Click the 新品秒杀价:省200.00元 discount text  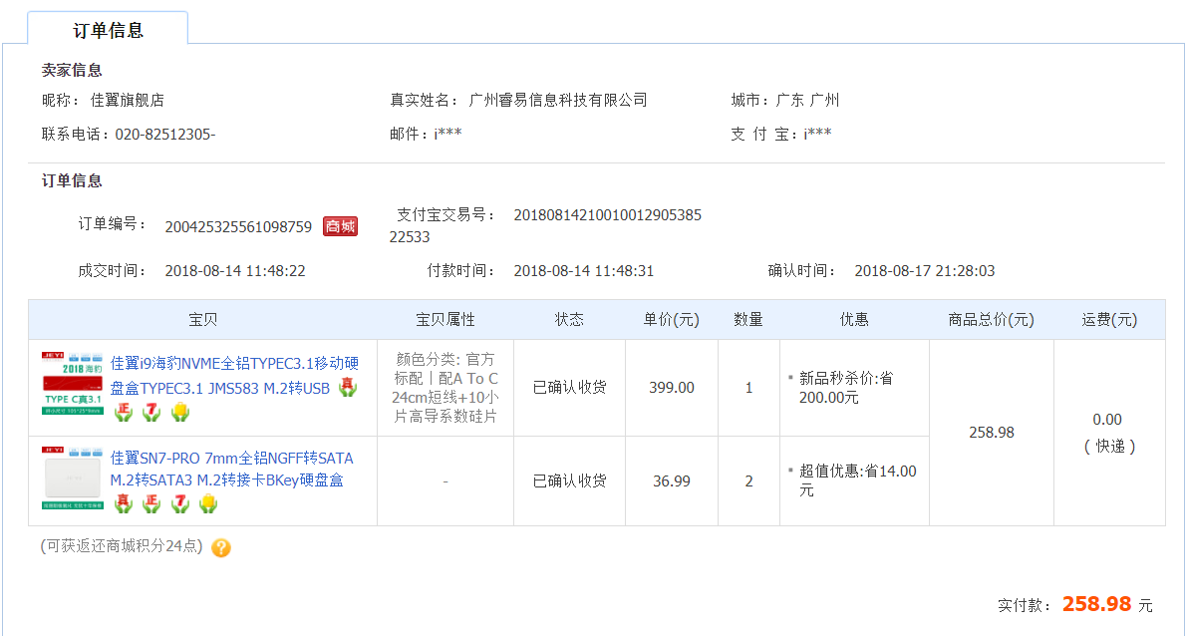846,388
